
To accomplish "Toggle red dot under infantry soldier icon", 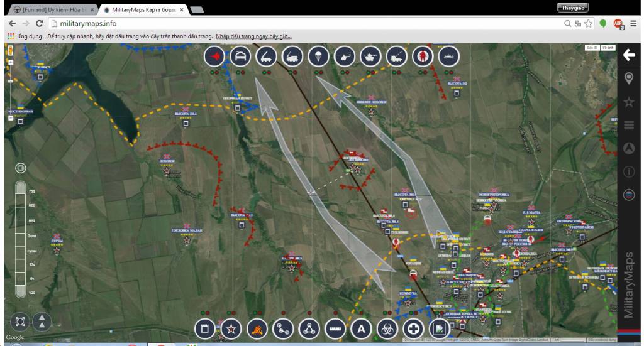I will click(425, 73).
